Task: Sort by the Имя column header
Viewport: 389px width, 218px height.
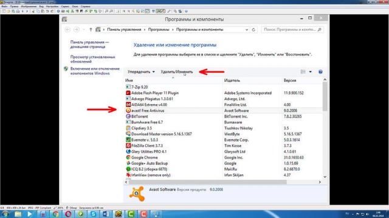Action: (129, 81)
